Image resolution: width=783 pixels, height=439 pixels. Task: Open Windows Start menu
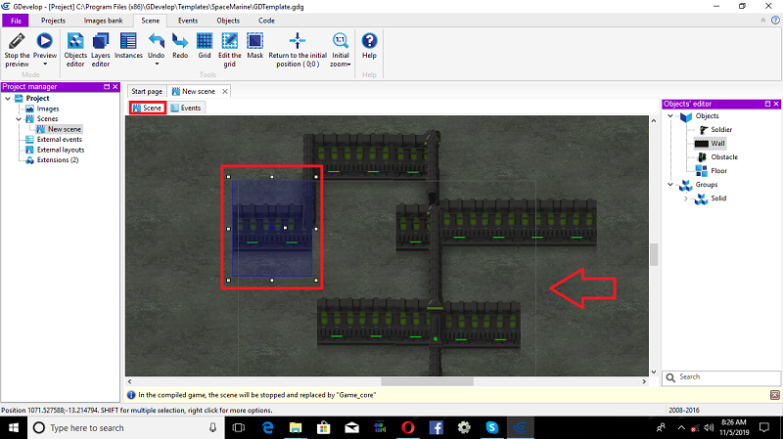click(x=14, y=428)
